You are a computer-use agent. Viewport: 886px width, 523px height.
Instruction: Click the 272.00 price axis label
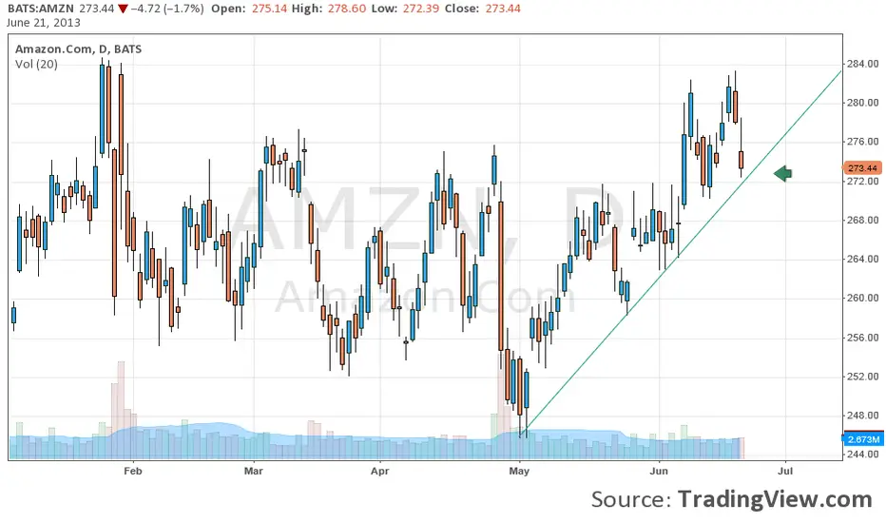click(862, 181)
